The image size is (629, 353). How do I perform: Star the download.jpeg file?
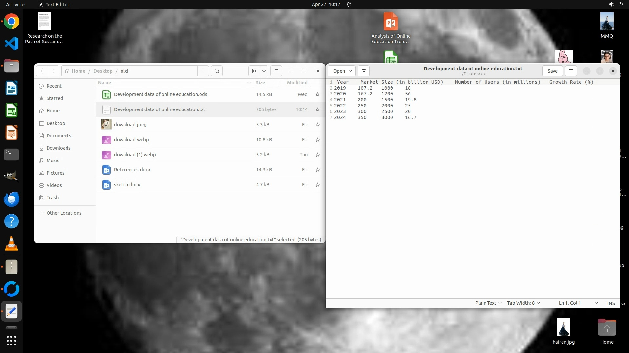pos(317,125)
